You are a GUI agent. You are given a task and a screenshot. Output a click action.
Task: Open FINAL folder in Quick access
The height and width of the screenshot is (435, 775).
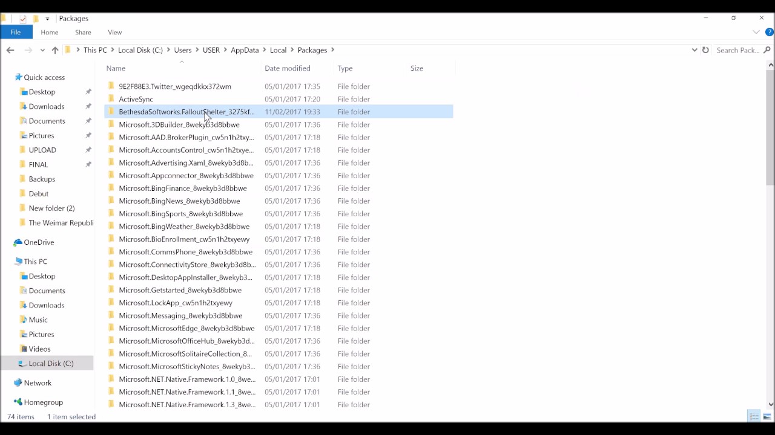38,164
